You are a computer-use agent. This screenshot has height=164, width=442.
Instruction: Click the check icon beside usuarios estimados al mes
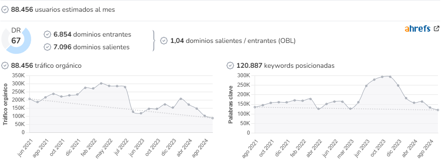click(x=5, y=9)
